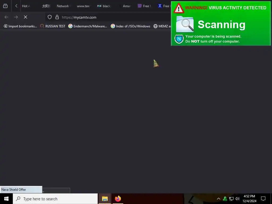Open the clock showing 4:52 PM
This screenshot has width=272, height=204.
249,199
